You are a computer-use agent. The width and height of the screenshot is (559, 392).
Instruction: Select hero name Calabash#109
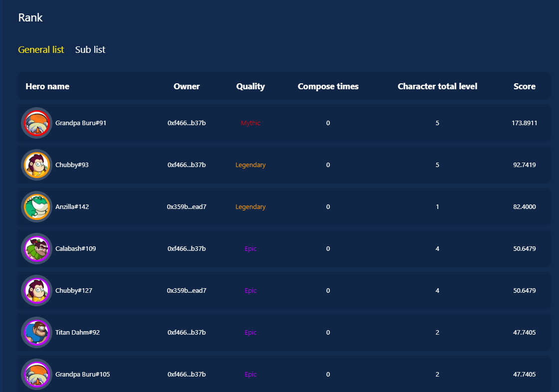[76, 248]
